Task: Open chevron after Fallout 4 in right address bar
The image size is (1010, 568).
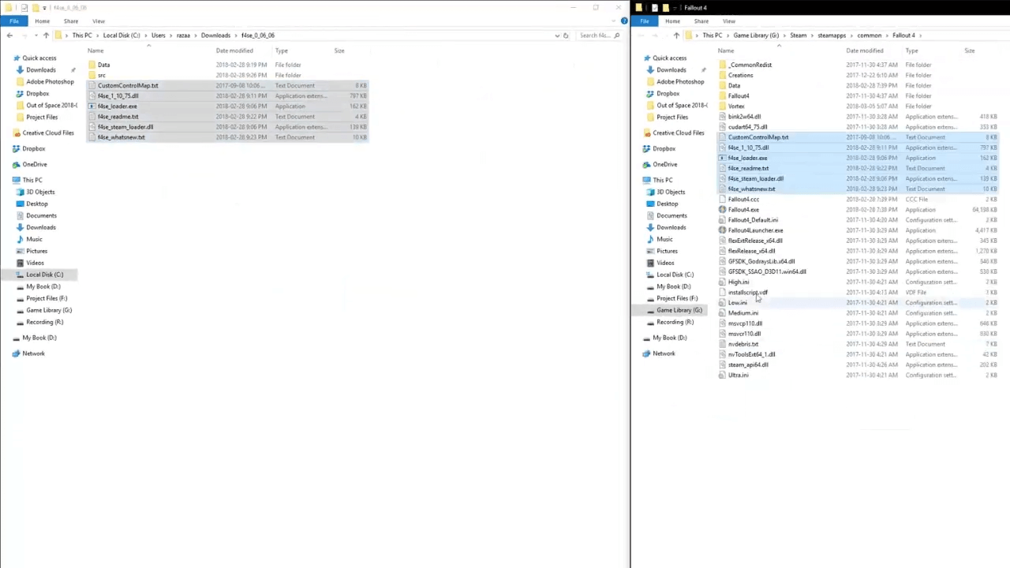Action: coord(921,35)
